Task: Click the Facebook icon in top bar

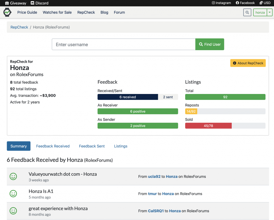Action: click(x=237, y=3)
